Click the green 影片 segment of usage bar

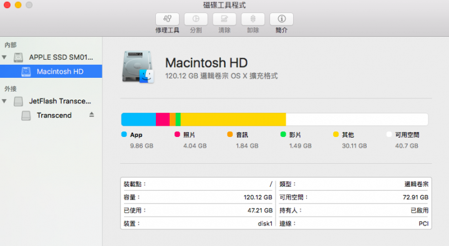(178, 120)
